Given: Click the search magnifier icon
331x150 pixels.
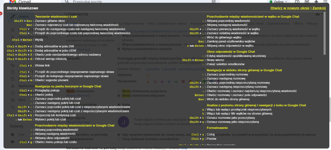Looking at the screenshot, I should (x=67, y=2).
